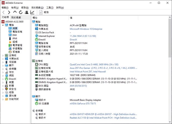Select the DIMM1: Kingston HyperX row

click(x=86, y=79)
